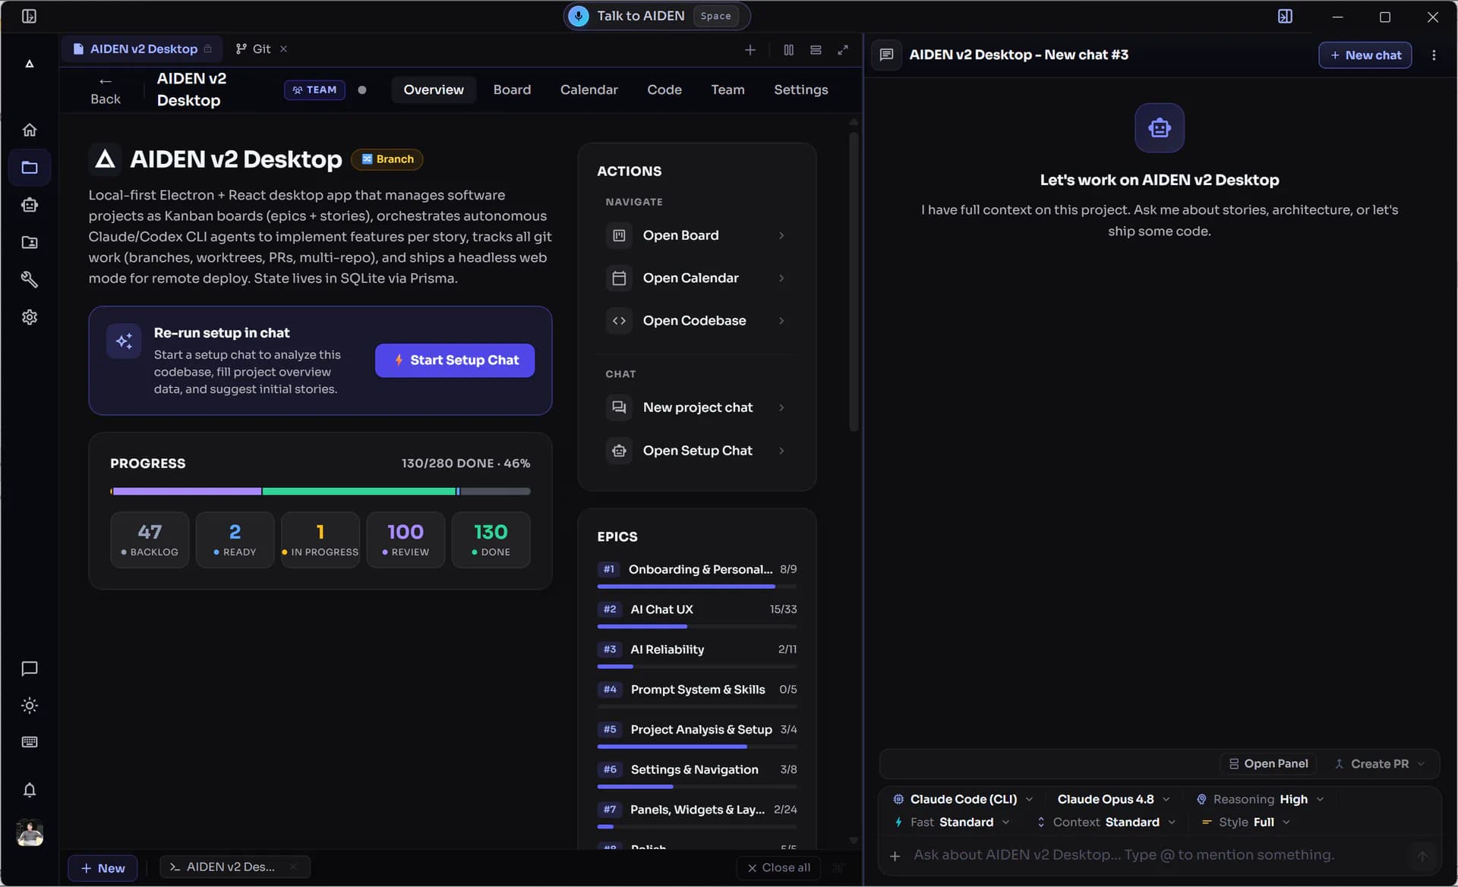The image size is (1458, 887).
Task: Click the microphone icon in Talk to AIDEN
Action: pos(579,16)
